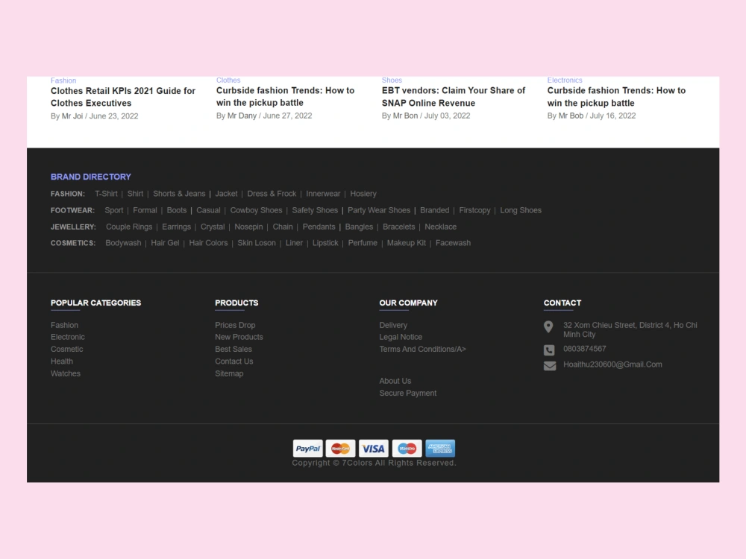This screenshot has height=559, width=746.
Task: Click the phone number 0803874567
Action: [x=584, y=349]
